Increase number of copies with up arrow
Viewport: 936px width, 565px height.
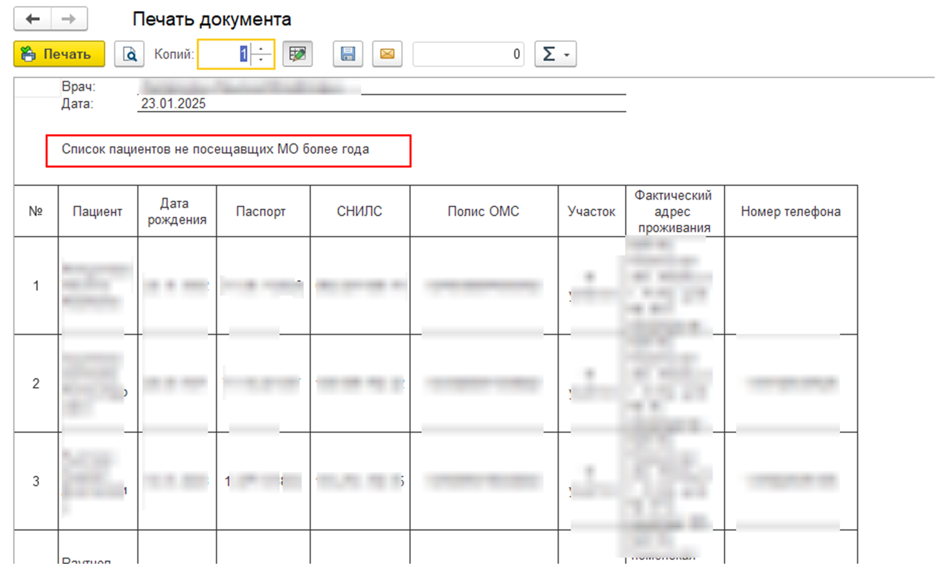(x=262, y=49)
